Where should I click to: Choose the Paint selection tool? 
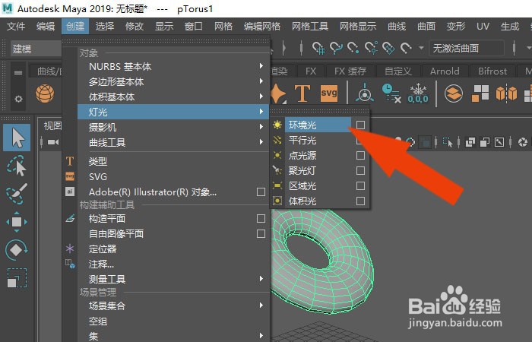pos(17,194)
